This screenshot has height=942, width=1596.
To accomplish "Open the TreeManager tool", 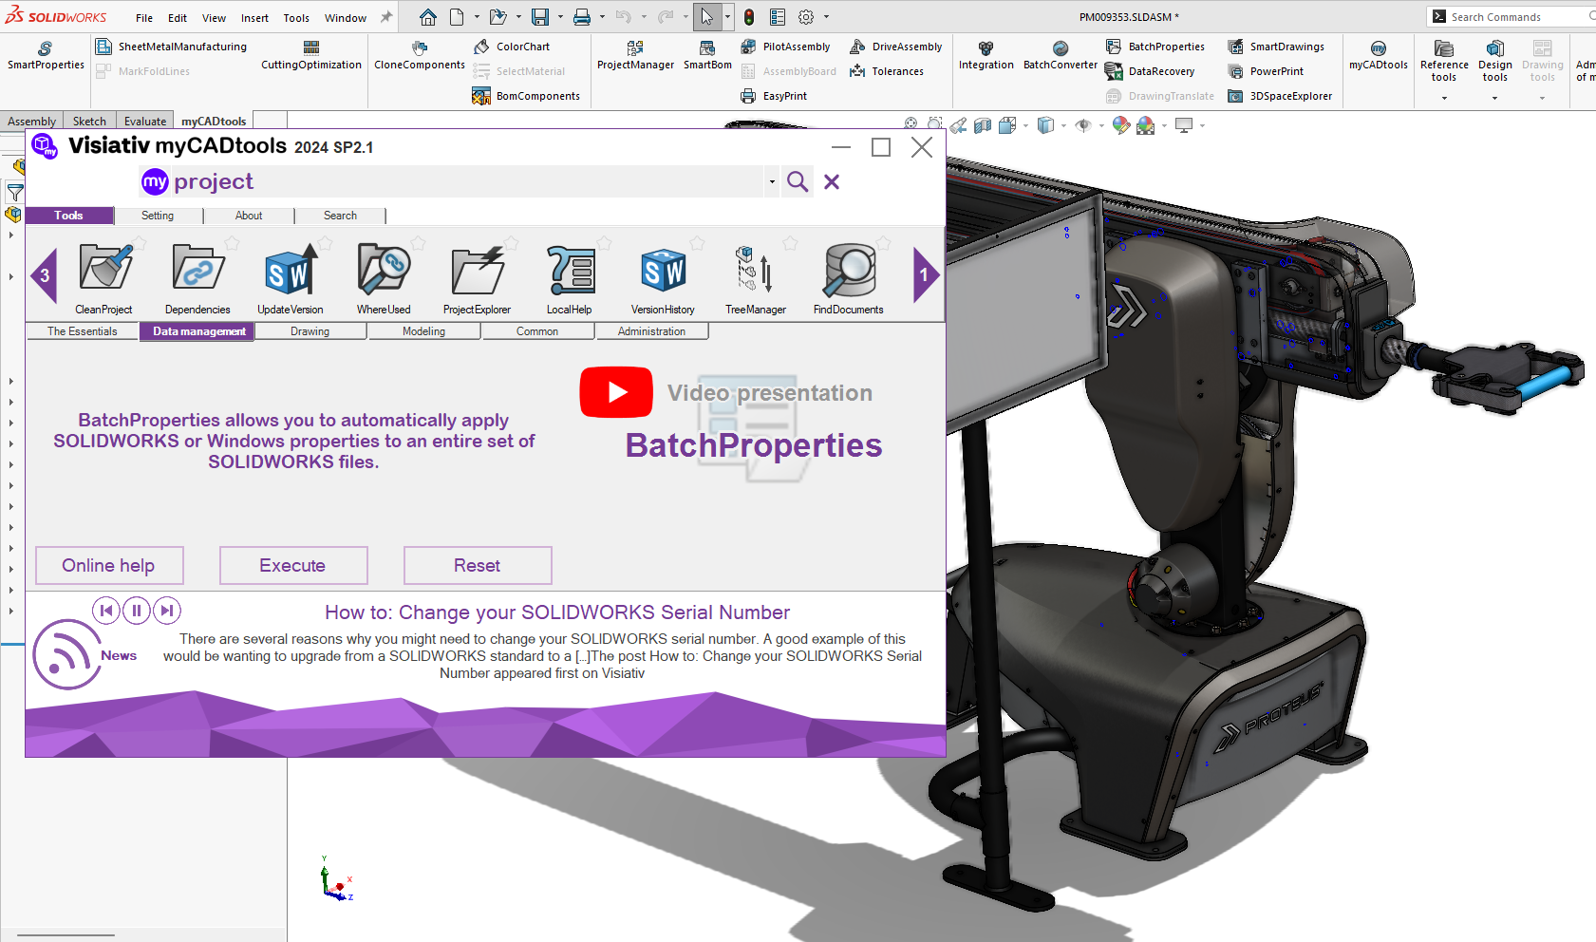I will 756,271.
